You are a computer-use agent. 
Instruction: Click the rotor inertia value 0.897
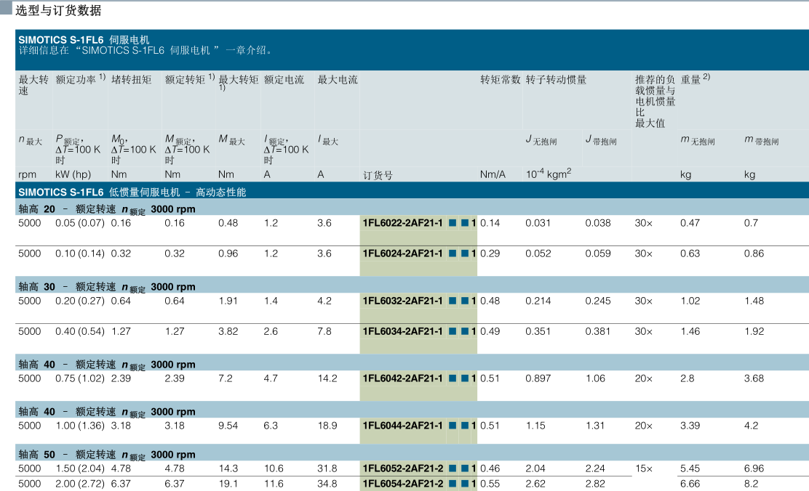(x=538, y=378)
